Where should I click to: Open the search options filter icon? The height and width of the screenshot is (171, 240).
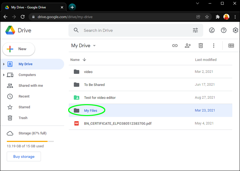coord(195,30)
